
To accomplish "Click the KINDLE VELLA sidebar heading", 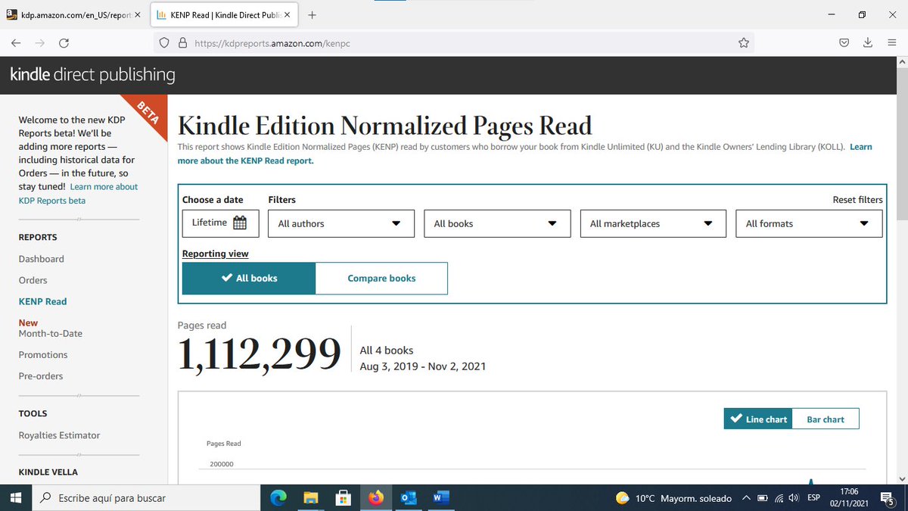I will [48, 472].
